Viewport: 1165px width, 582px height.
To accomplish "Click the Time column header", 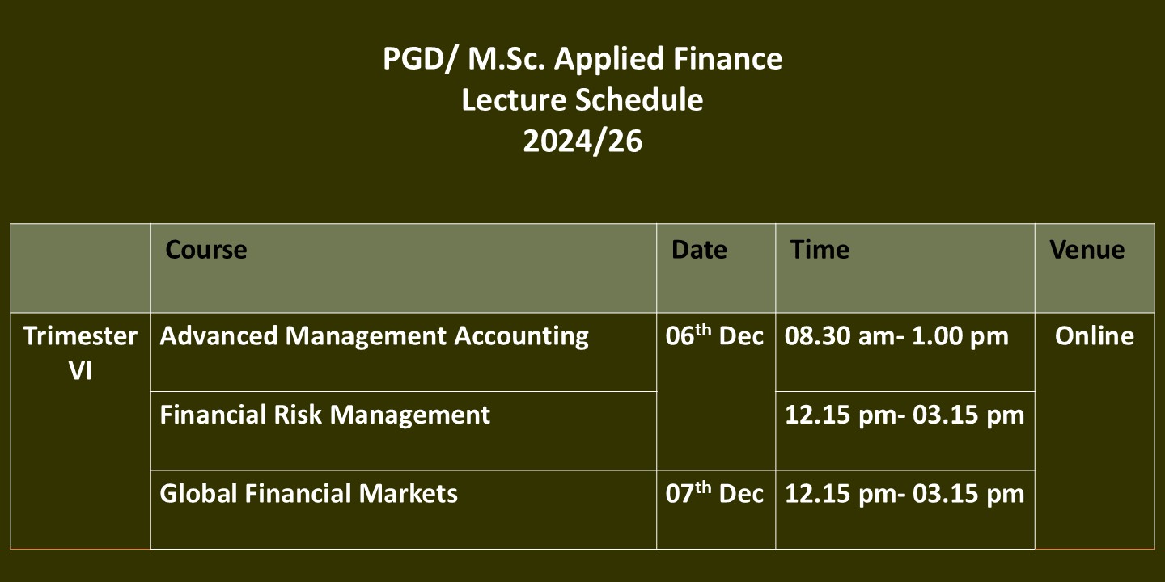I will 905,268.
